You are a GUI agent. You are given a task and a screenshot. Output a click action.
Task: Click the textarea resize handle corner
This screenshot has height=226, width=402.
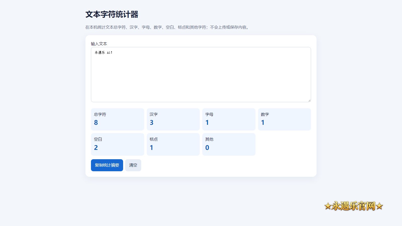(x=309, y=100)
